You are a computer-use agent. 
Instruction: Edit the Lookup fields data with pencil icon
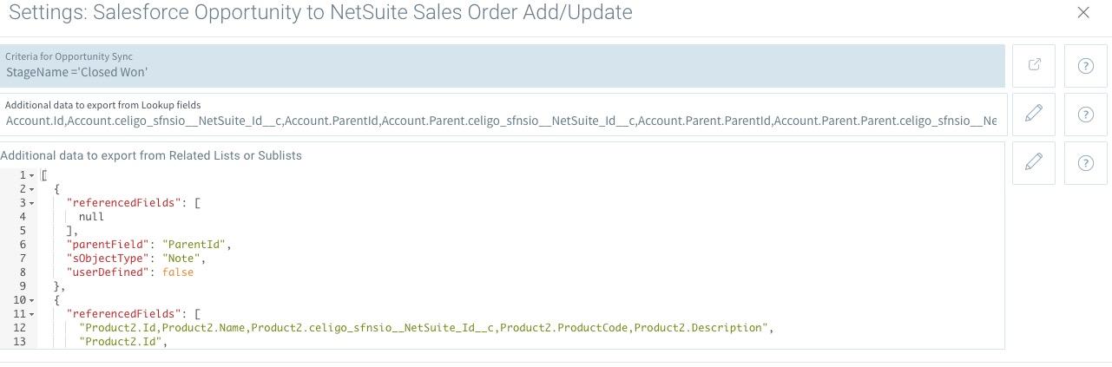click(1034, 115)
